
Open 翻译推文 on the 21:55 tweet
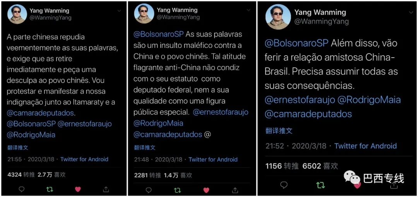[17, 148]
